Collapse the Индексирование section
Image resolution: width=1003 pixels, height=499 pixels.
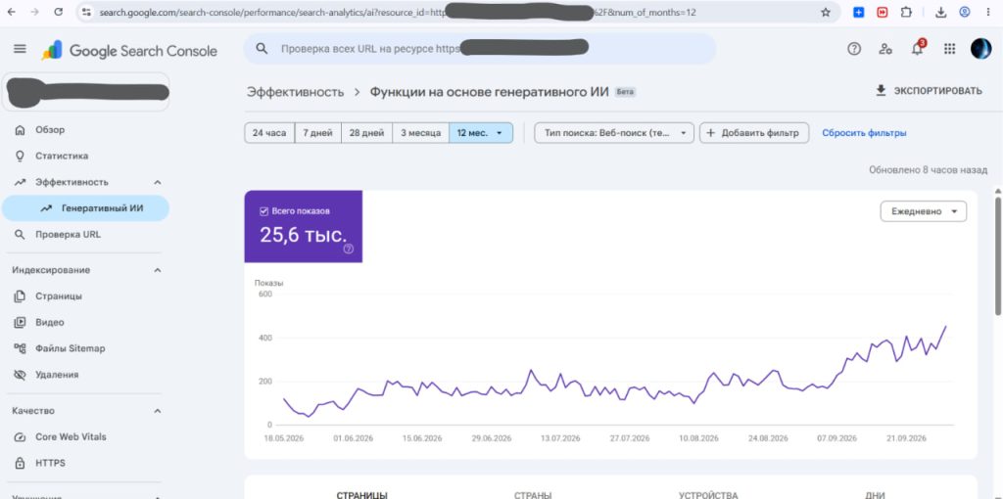click(158, 270)
